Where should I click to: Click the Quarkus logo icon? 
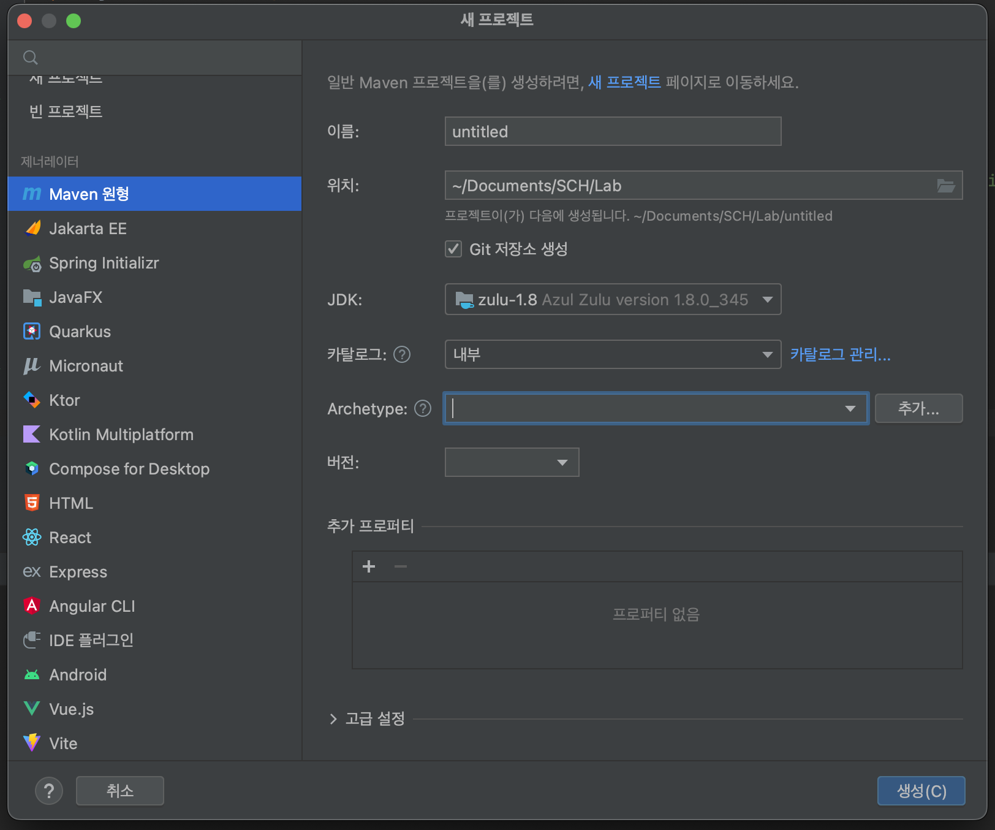pos(32,332)
